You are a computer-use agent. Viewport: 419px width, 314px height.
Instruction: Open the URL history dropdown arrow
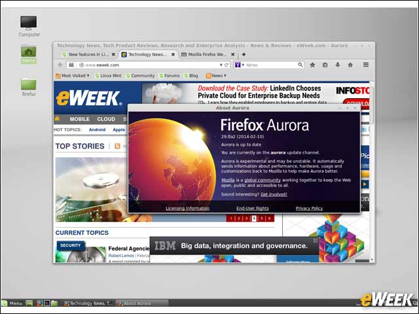click(221, 65)
